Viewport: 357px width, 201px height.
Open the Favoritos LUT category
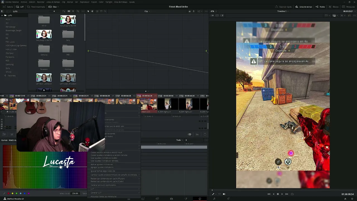coord(11,76)
